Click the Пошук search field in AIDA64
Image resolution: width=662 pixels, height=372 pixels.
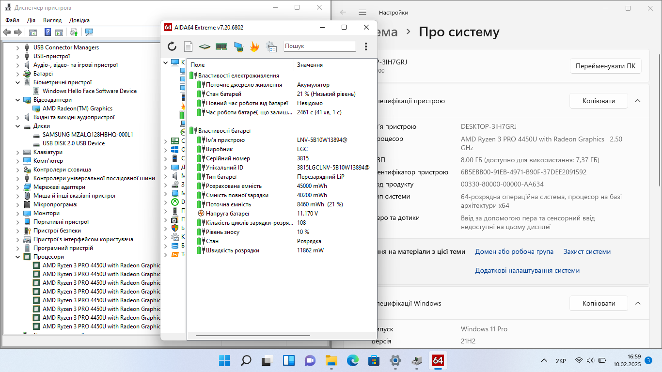(319, 46)
